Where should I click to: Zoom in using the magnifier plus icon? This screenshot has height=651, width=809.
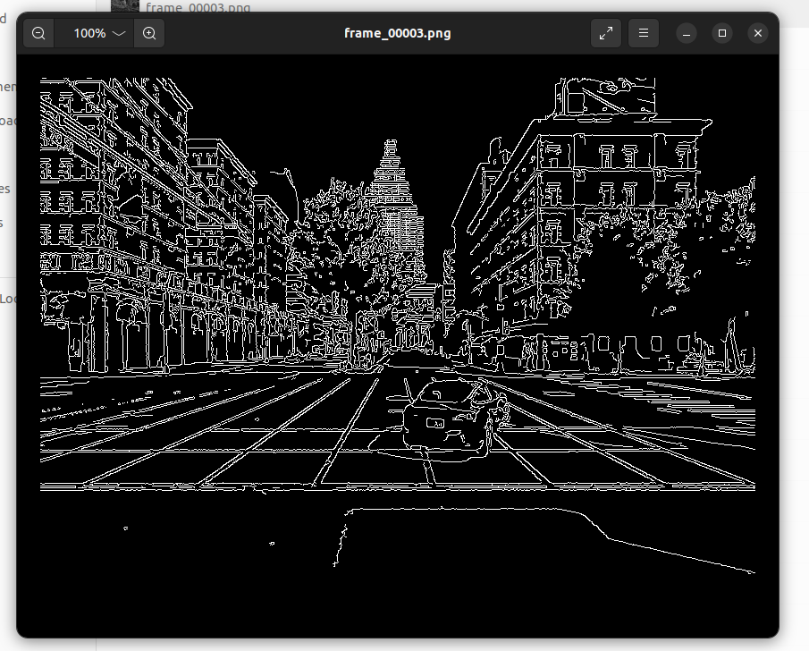point(149,33)
